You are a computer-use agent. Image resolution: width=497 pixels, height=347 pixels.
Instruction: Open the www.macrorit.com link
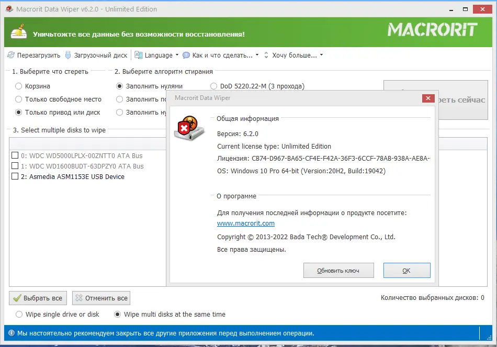point(246,223)
